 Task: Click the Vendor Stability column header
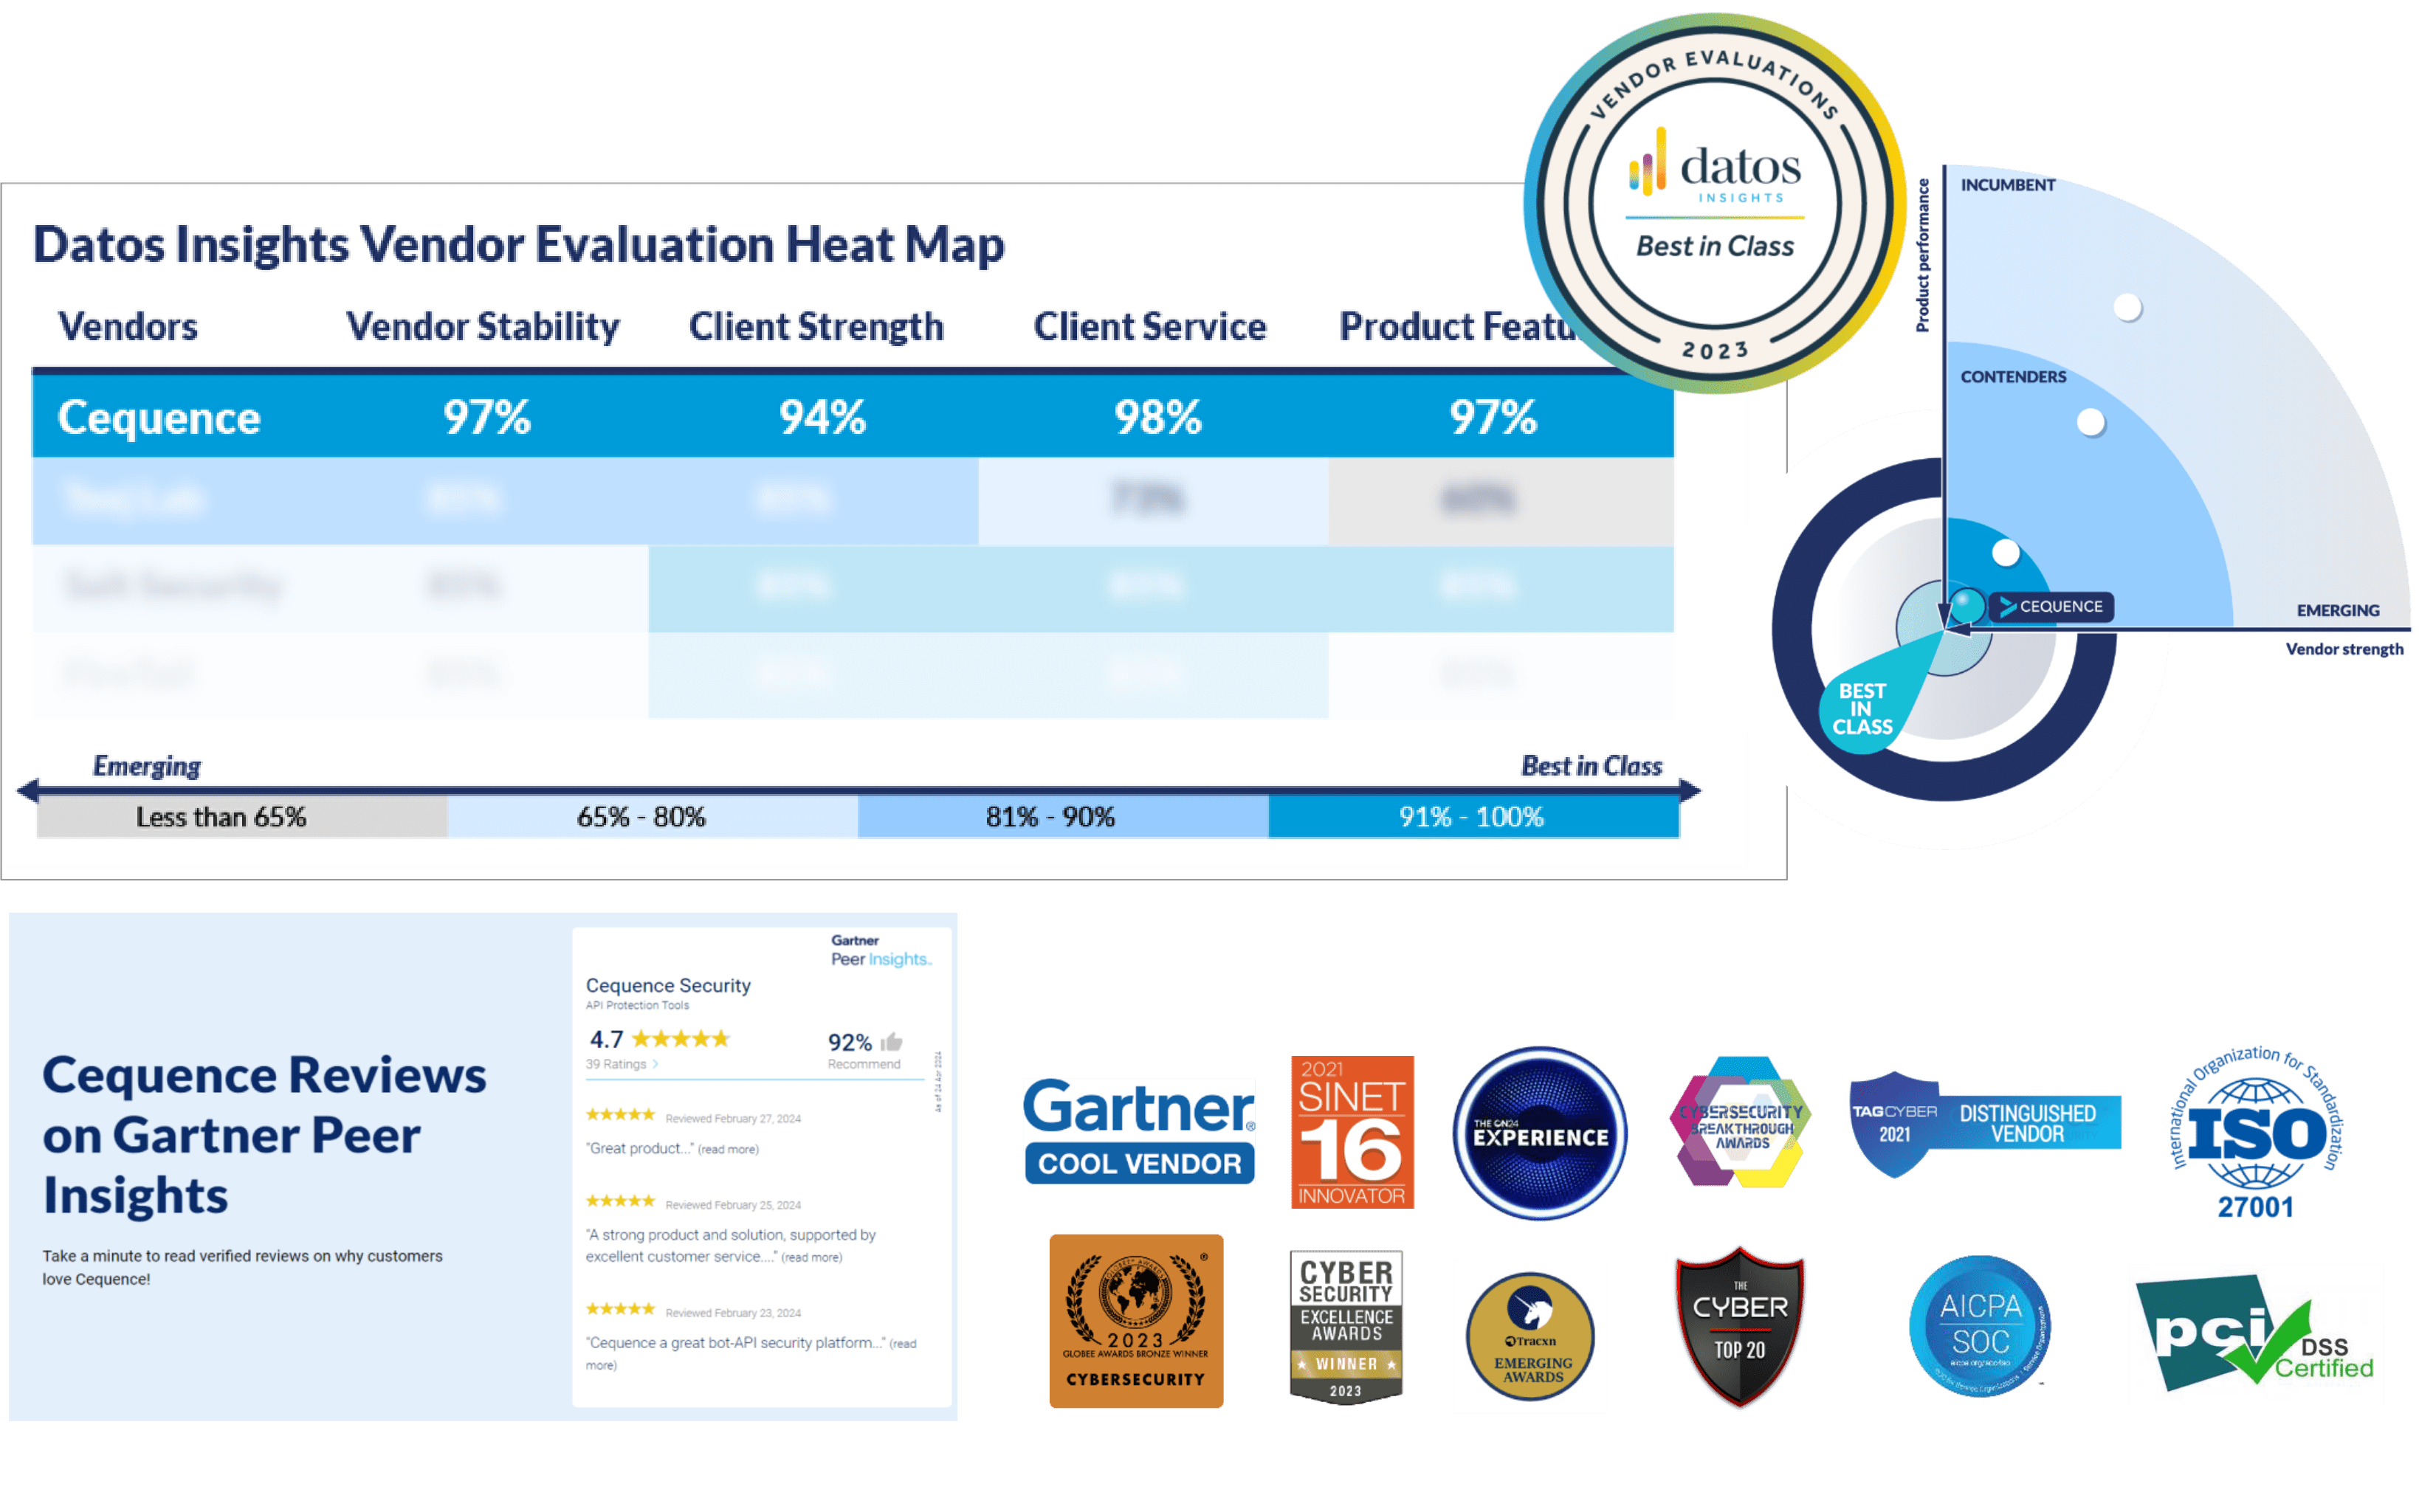482,327
